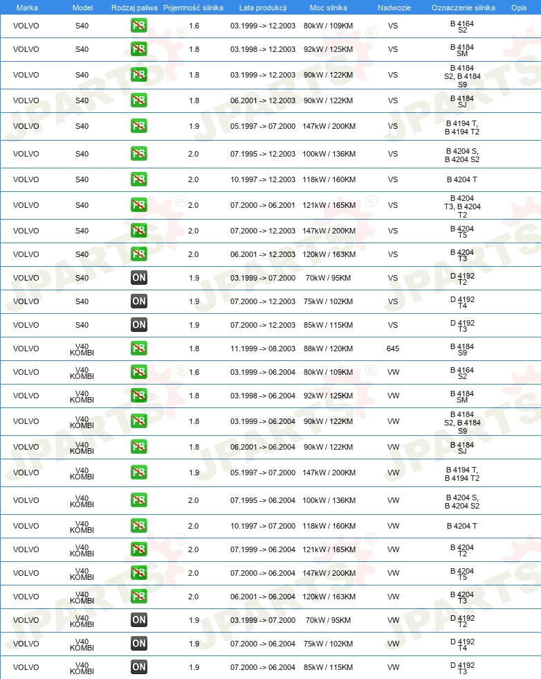Select the date cell '10.1997 -> 12.2003'
The image size is (541, 679).
tap(263, 179)
